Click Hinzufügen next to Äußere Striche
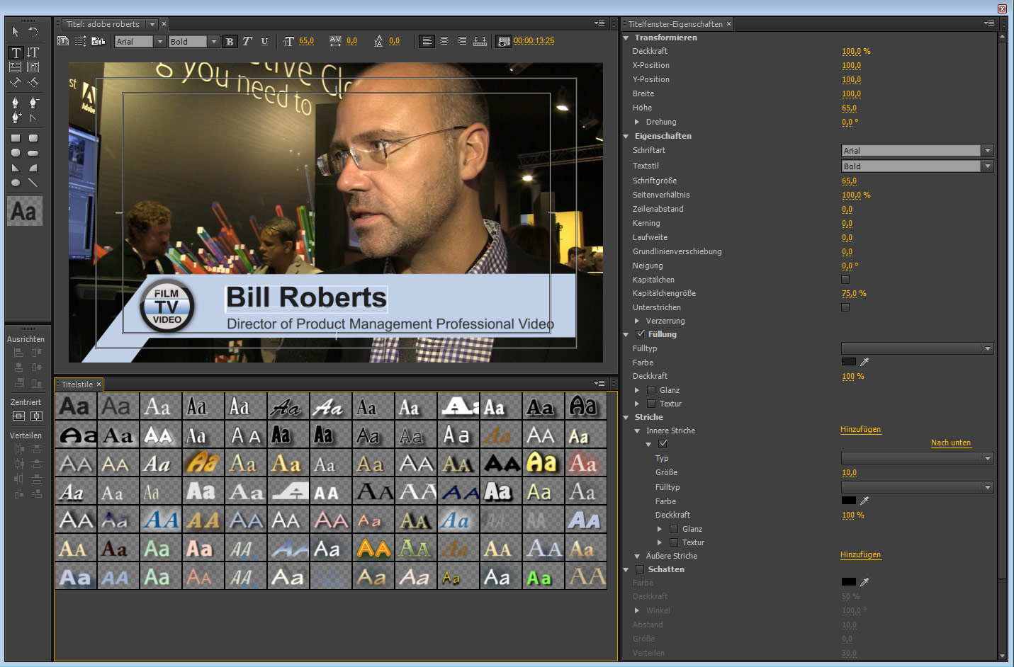 tap(860, 555)
